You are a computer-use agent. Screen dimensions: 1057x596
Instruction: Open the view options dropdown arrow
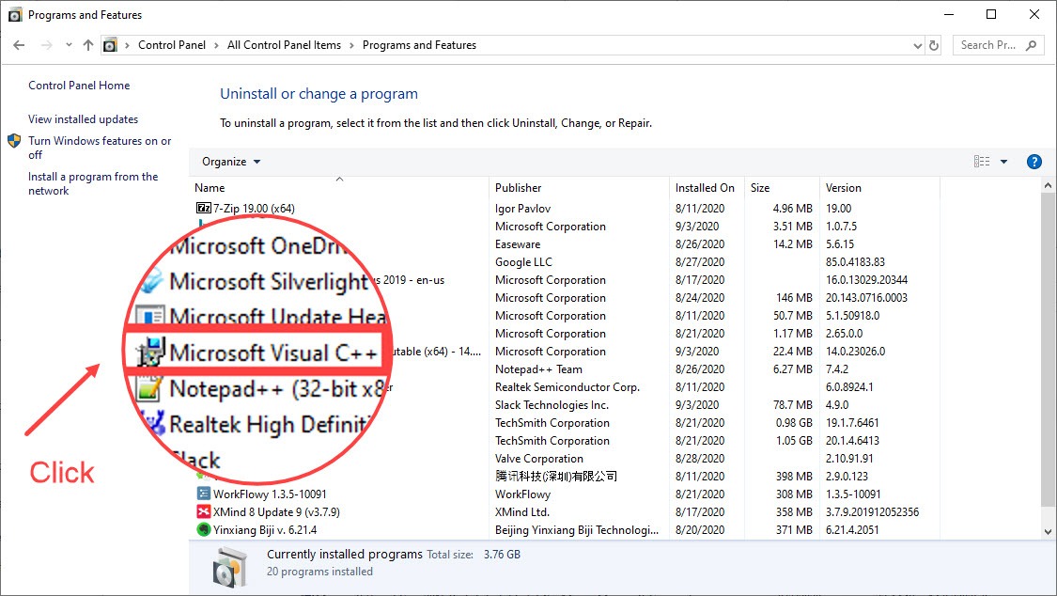pyautogui.click(x=1003, y=161)
